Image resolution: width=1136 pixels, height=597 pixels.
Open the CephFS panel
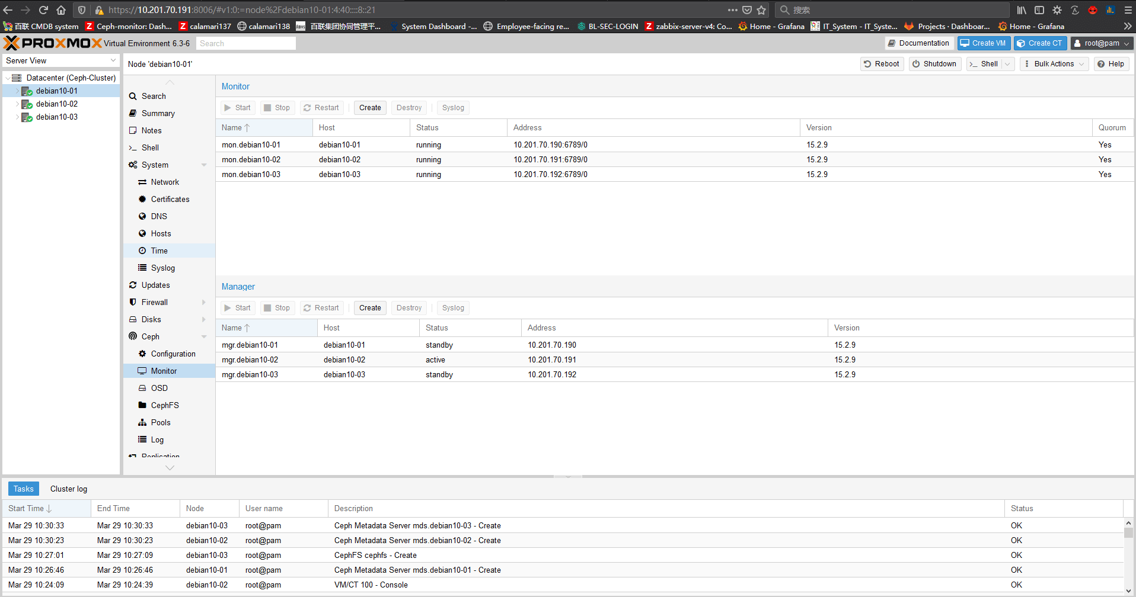[x=165, y=405]
